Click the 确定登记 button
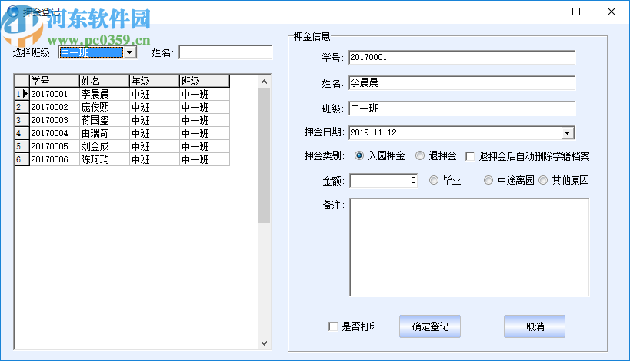This screenshot has height=361, width=630. click(x=430, y=326)
